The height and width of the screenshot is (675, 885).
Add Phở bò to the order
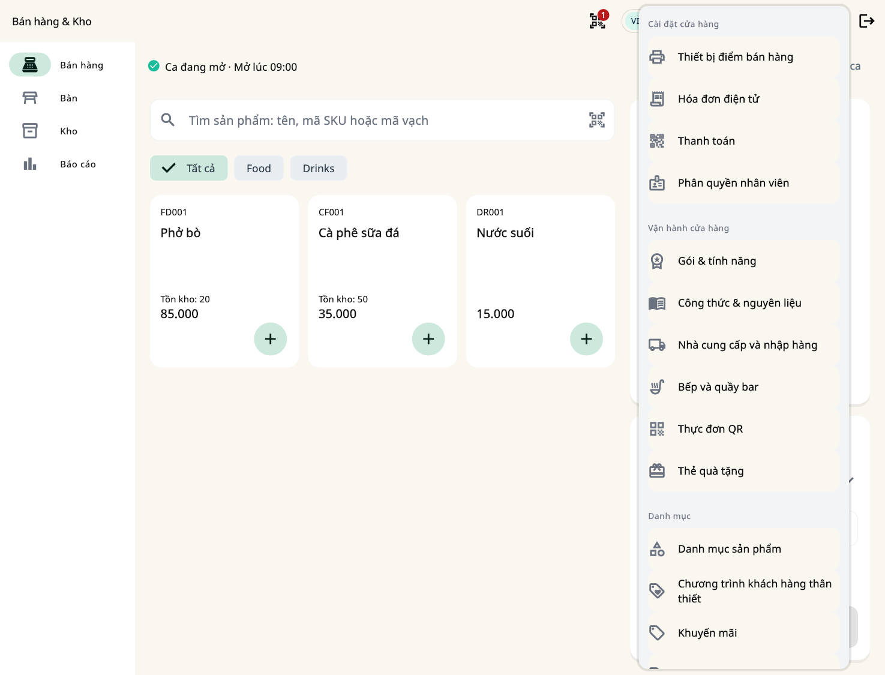(x=271, y=339)
